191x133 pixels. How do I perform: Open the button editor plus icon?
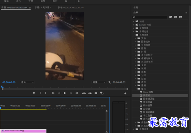coord(125,93)
